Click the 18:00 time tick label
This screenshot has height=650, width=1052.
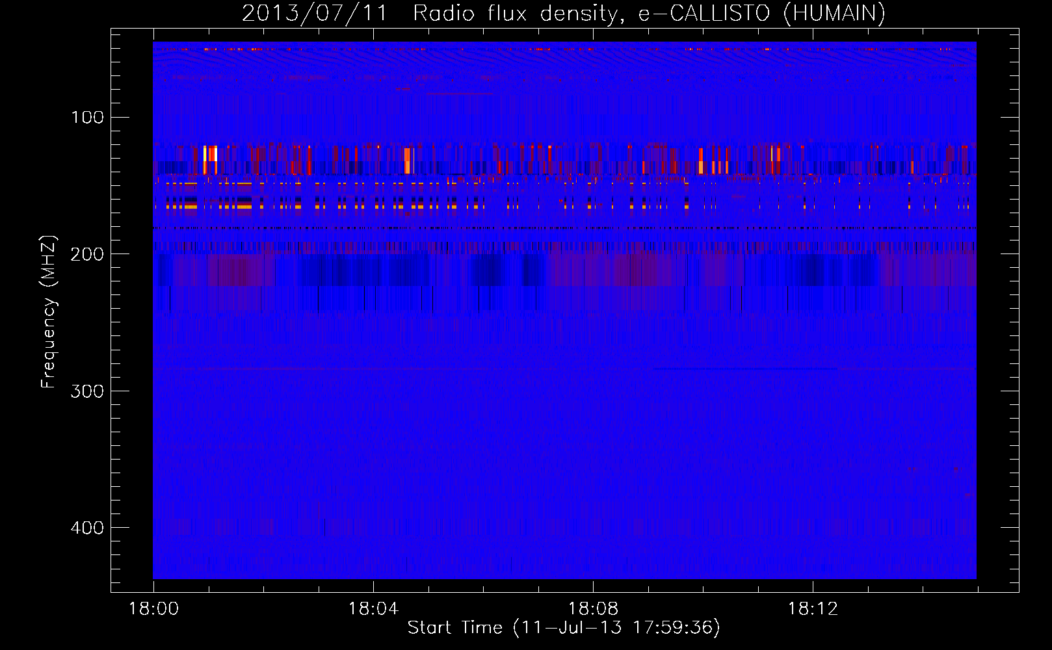(153, 609)
